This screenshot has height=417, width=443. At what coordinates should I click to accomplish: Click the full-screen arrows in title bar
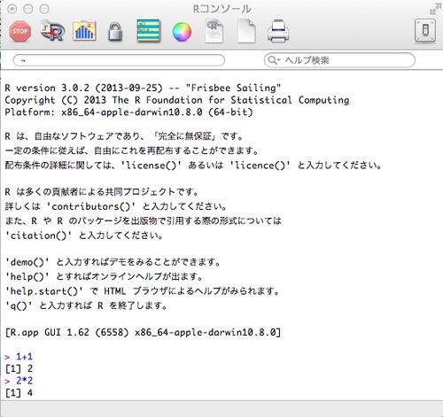[434, 9]
